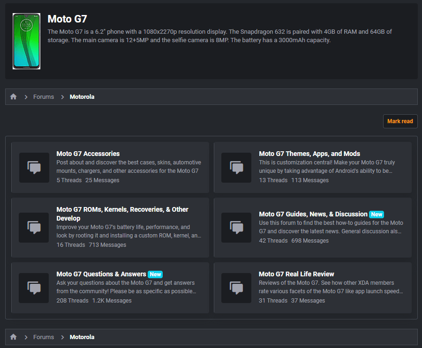Click "37 Messages" under Real Life Review
This screenshot has height=348, width=422.
308,301
